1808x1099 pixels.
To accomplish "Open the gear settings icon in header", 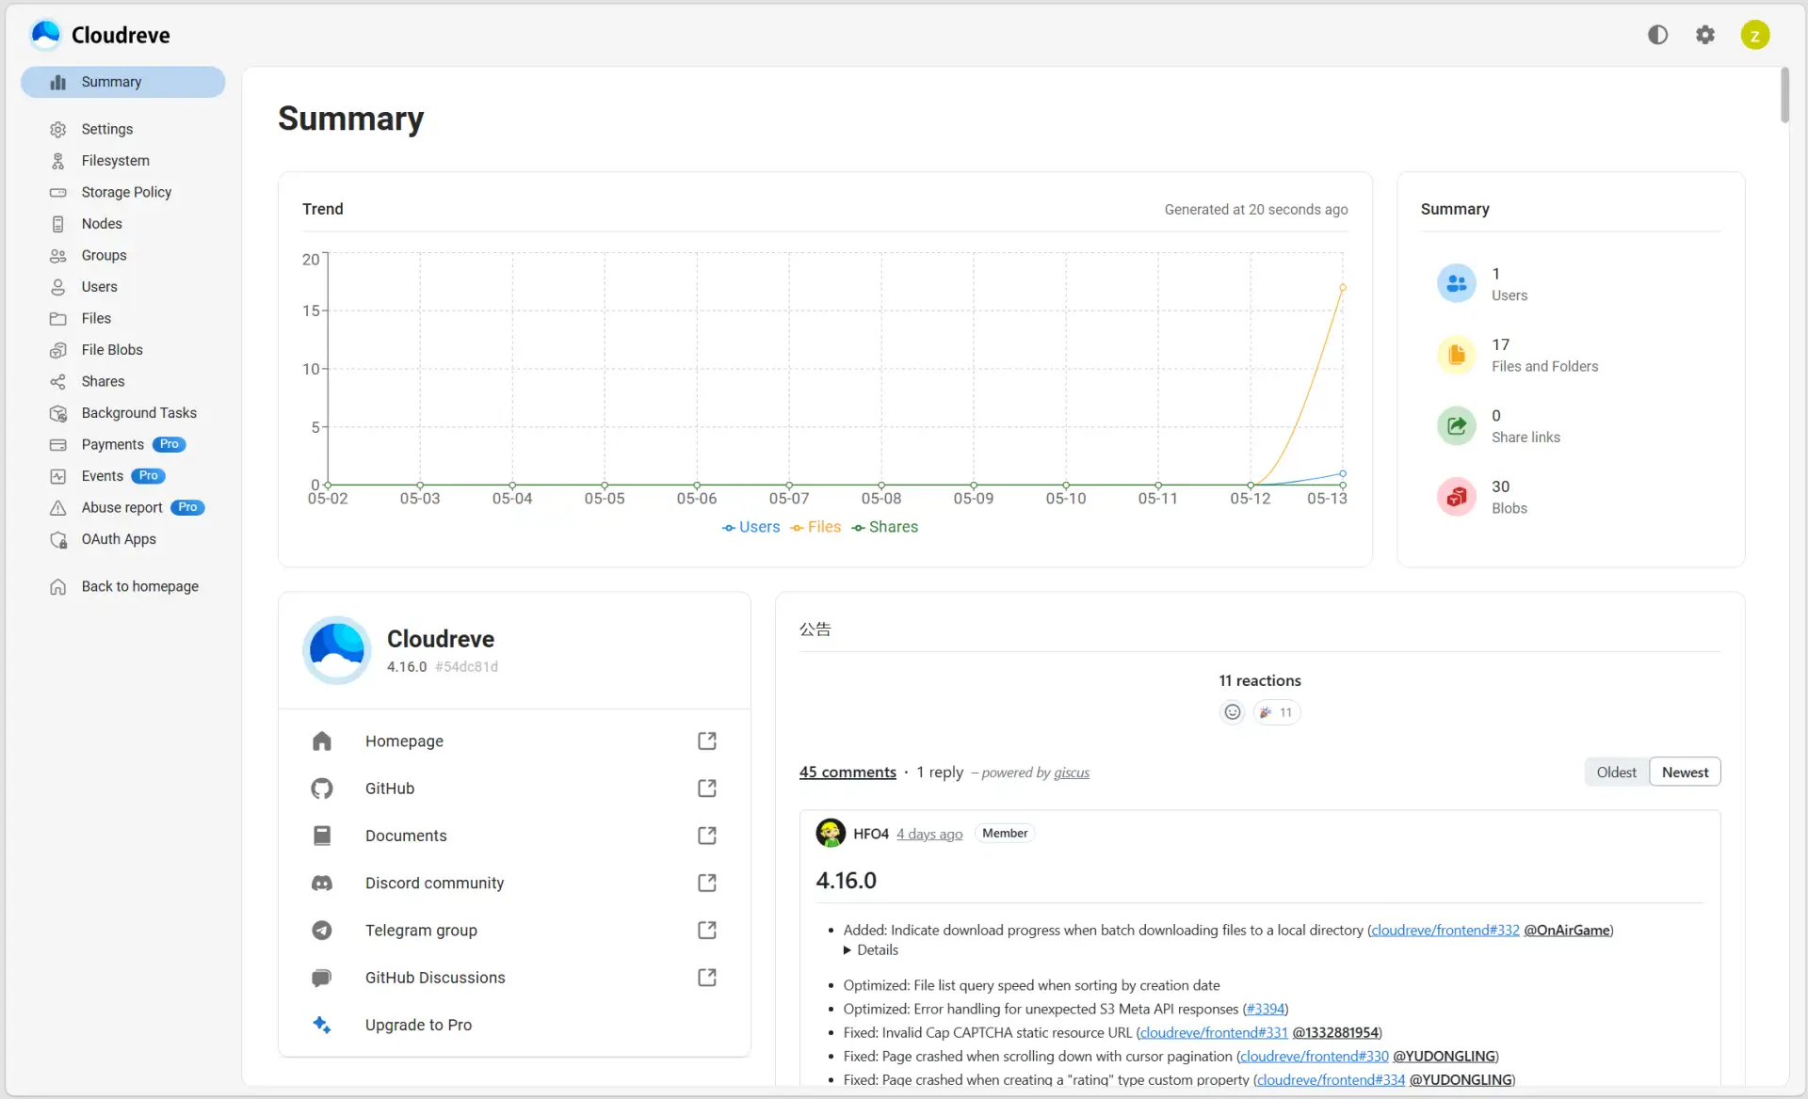I will click(1705, 35).
